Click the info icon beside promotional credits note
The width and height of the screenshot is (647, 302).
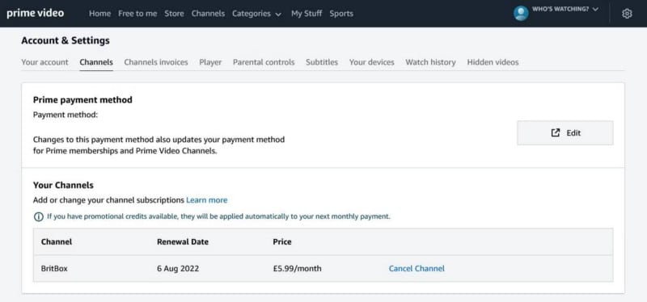click(x=38, y=216)
